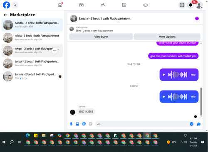Click Sandra's avatar beside her message
Screen dimensions: 208x152
72,112
